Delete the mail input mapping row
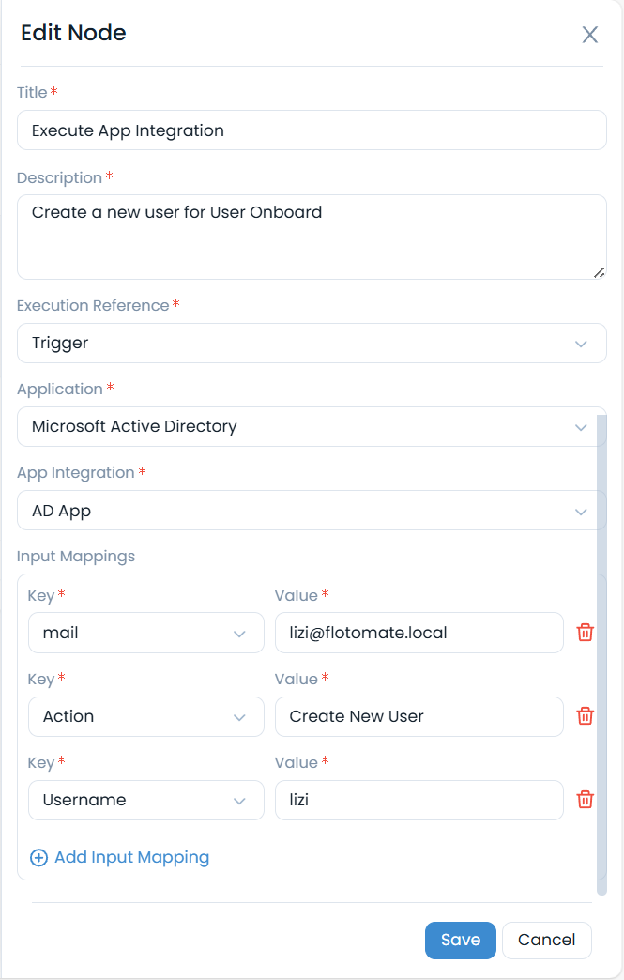Screen dimensions: 624x980 [x=585, y=633]
